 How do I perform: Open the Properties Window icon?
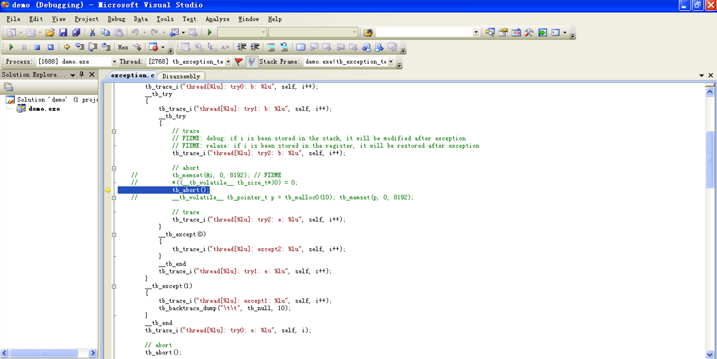point(503,32)
